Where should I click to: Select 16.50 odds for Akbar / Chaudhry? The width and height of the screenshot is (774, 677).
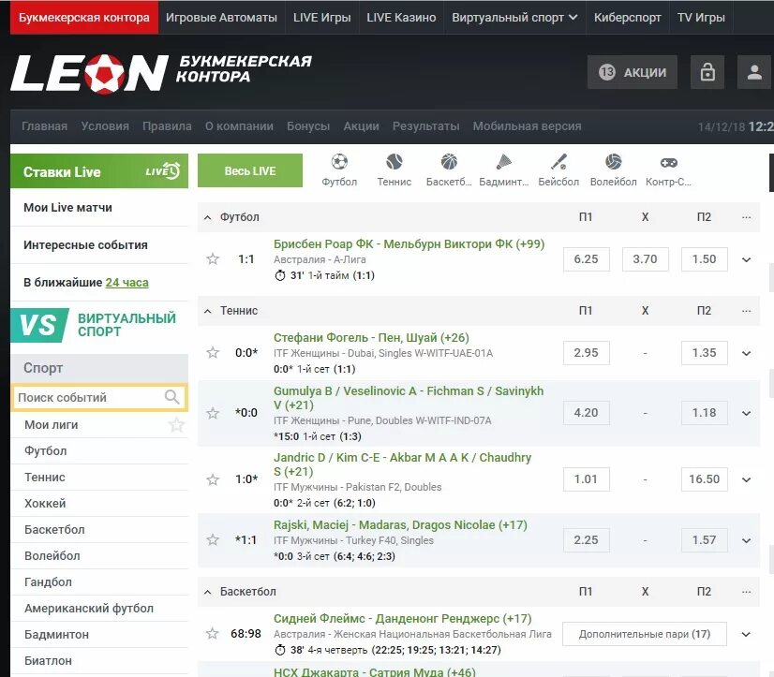(704, 479)
